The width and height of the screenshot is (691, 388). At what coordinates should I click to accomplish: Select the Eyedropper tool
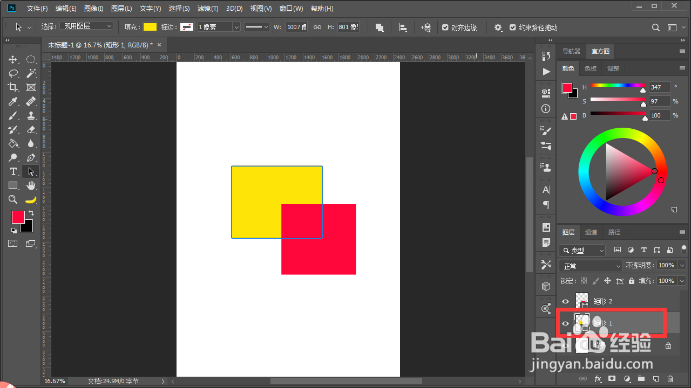click(x=13, y=101)
